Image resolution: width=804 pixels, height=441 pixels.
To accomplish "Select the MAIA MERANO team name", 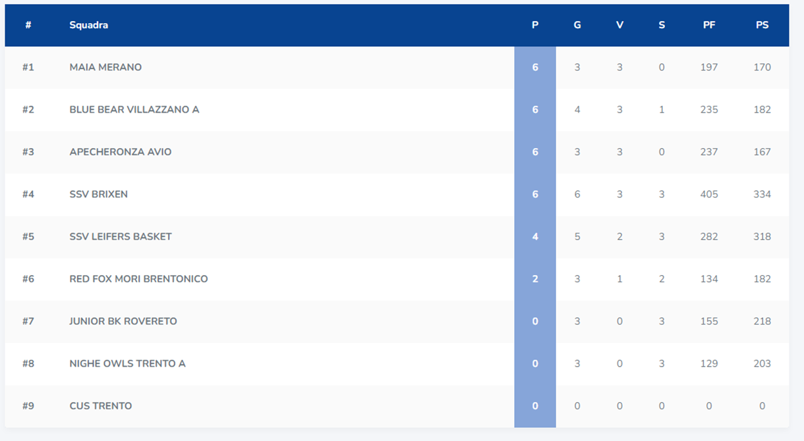I will [105, 67].
